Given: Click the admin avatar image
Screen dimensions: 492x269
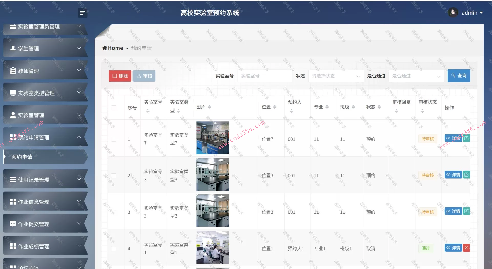Looking at the screenshot, I should click(x=453, y=13).
